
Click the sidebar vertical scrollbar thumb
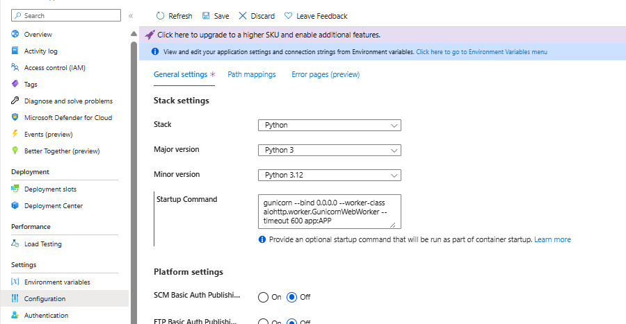(134, 182)
